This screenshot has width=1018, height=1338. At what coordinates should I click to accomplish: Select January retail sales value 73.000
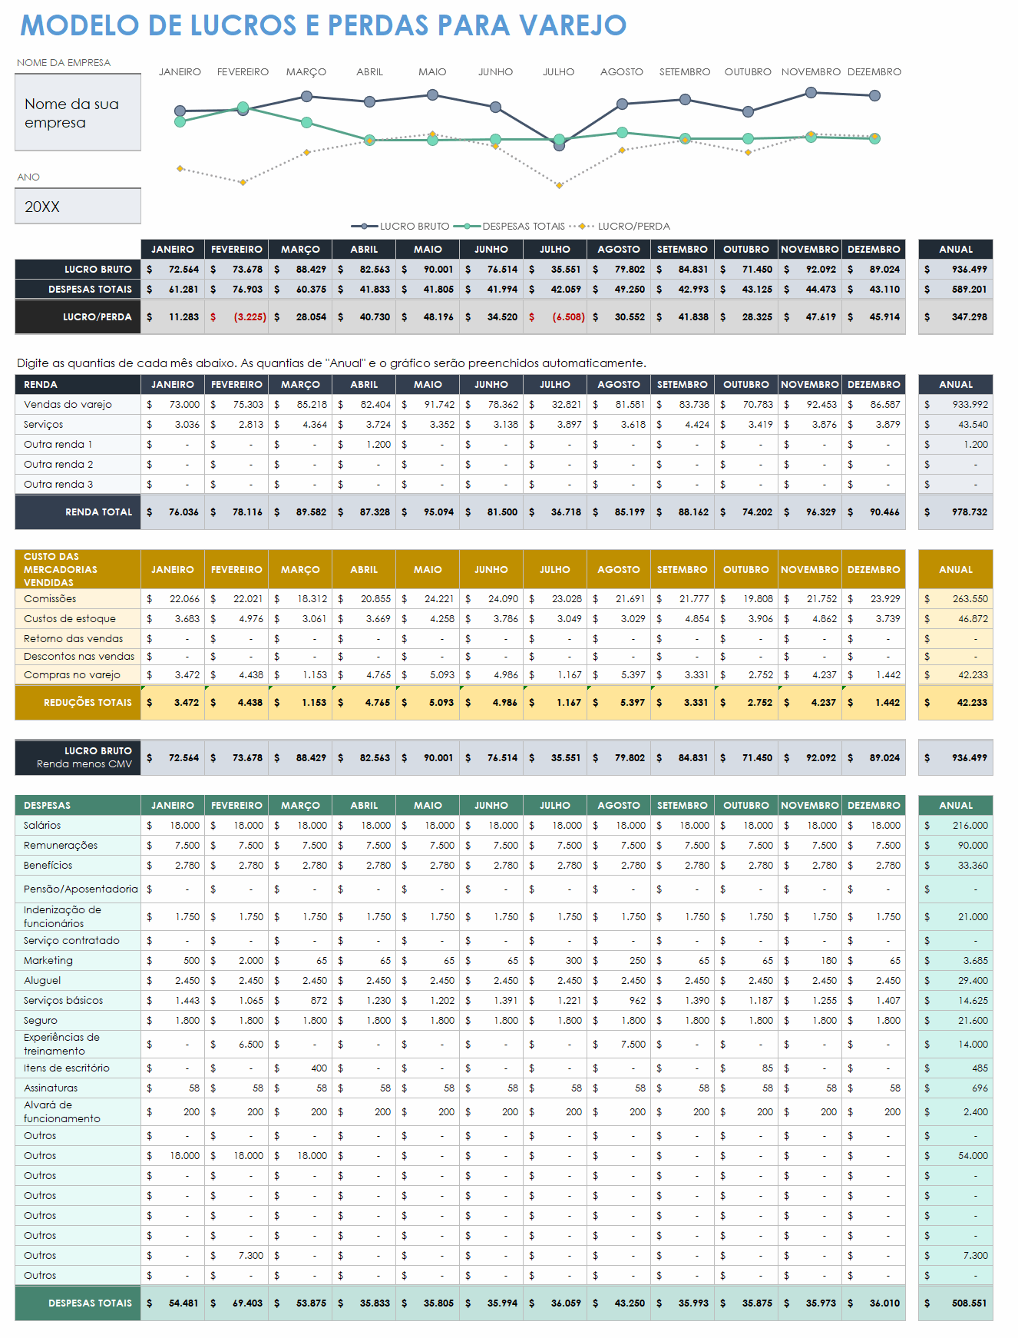click(x=173, y=405)
